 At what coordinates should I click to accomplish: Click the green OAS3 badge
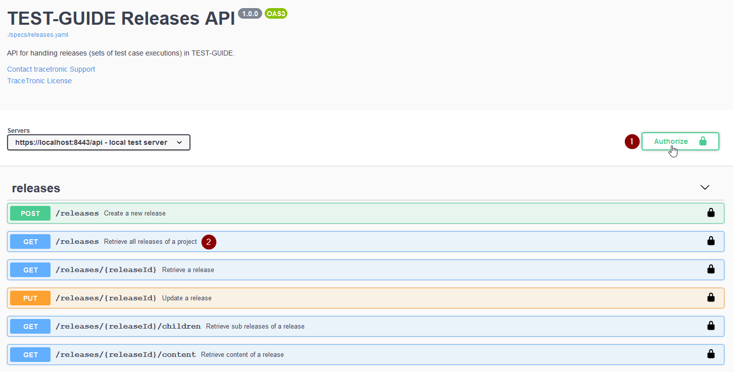[x=276, y=14]
